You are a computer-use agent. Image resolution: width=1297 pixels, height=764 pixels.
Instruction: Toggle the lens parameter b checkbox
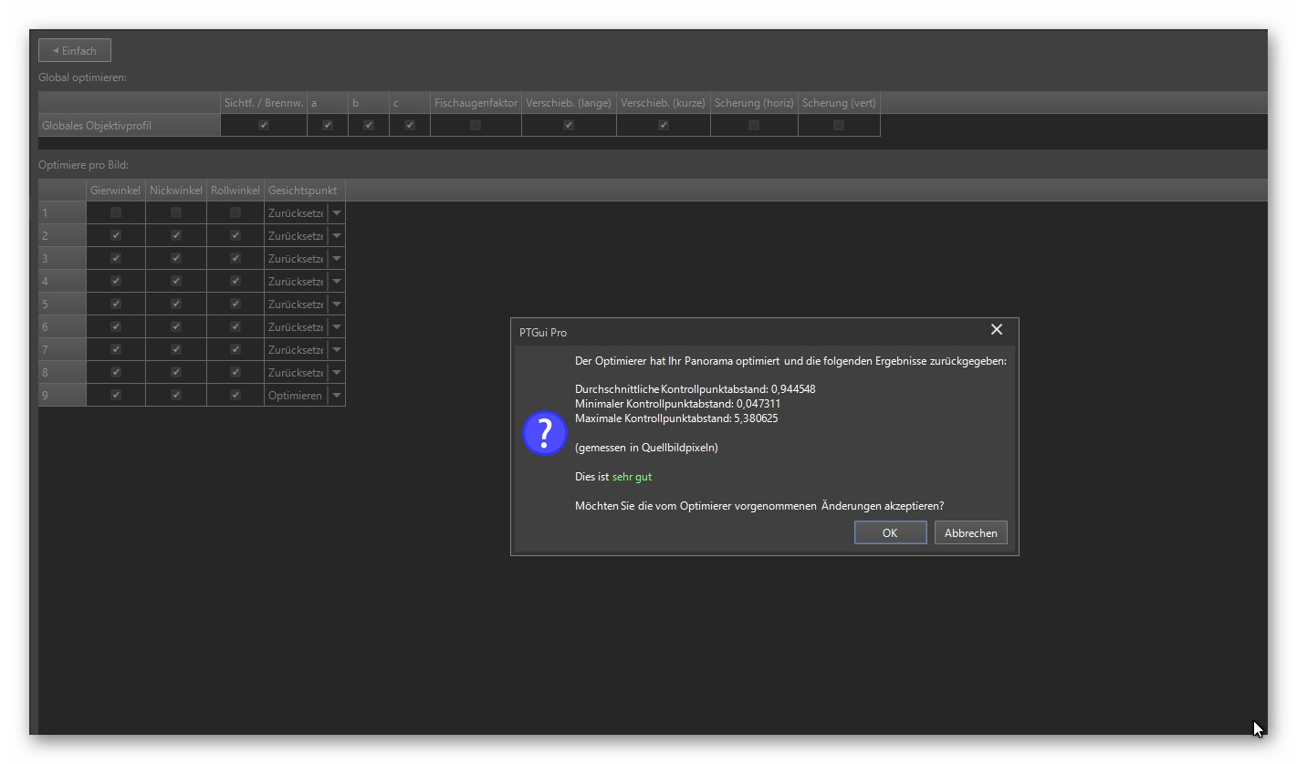pyautogui.click(x=369, y=126)
